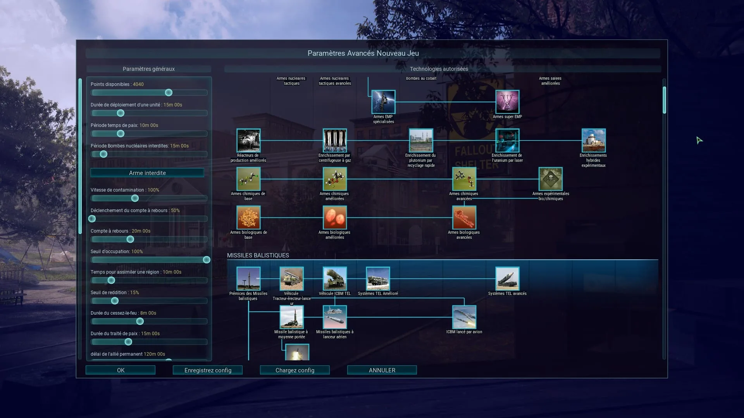The image size is (744, 418).
Task: Toggle the Armes super EMP technology icon
Action: (507, 102)
